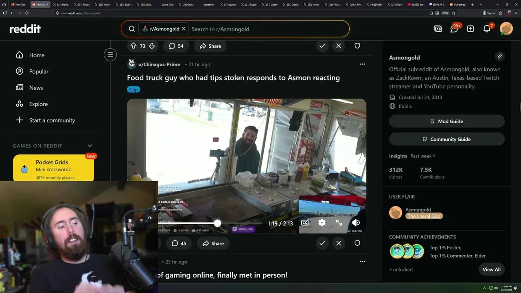This screenshot has height=293, width=521.
Task: Go back in browser
Action: tap(12, 13)
